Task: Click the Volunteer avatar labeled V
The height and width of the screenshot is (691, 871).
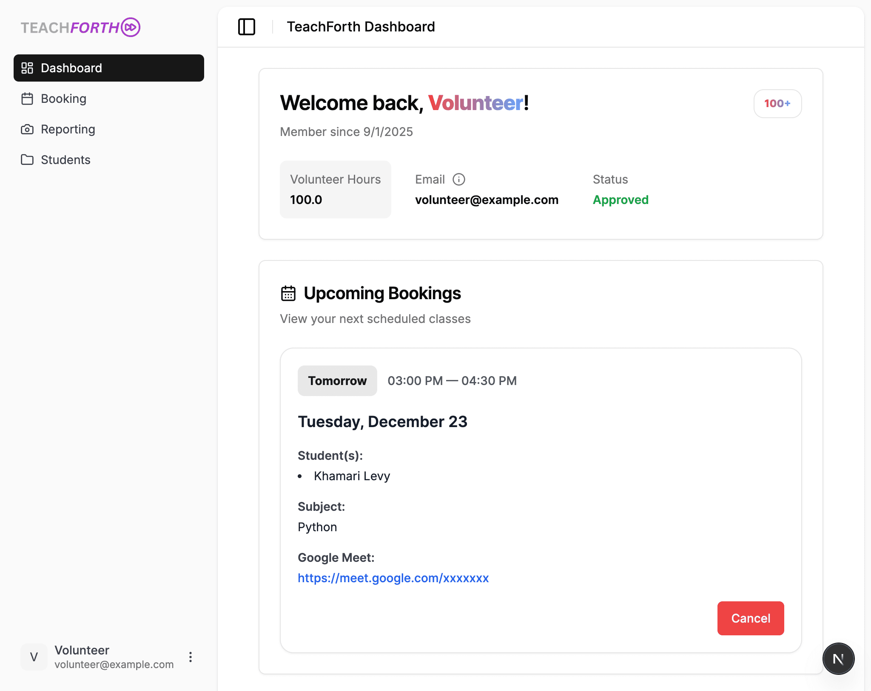Action: 34,657
